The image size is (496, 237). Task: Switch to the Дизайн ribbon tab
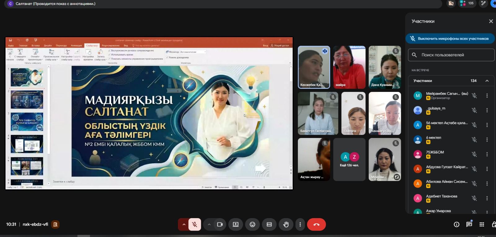pos(48,45)
